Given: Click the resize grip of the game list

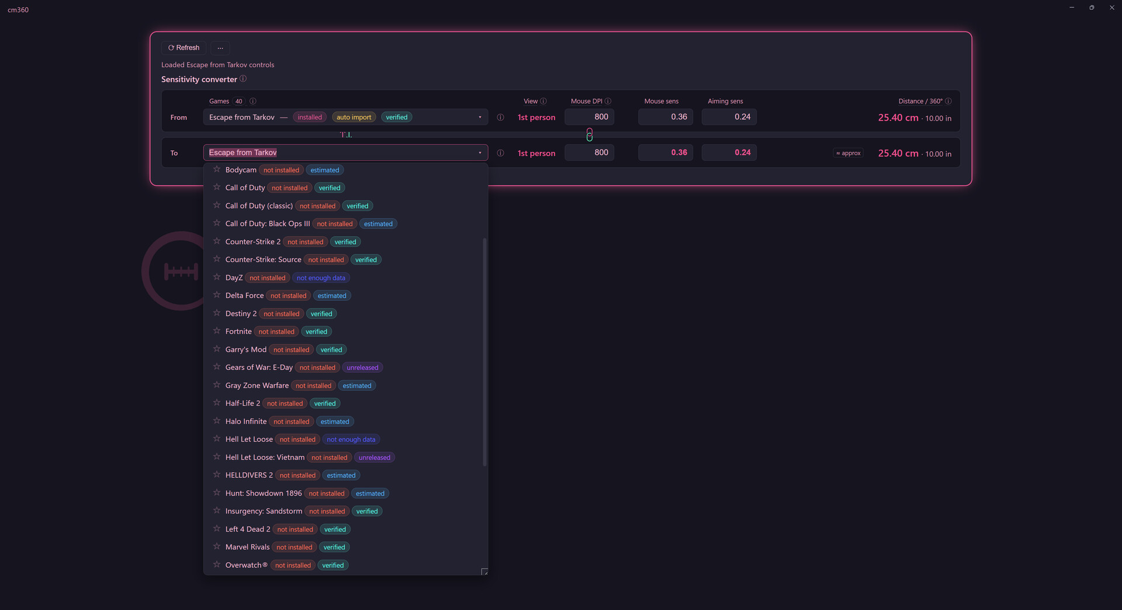Looking at the screenshot, I should click(484, 571).
